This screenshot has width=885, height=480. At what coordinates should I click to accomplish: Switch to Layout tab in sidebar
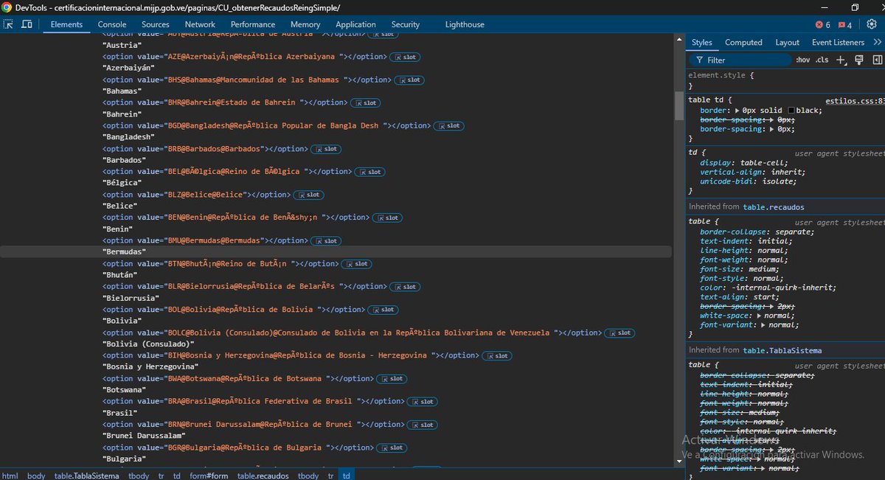(x=787, y=42)
